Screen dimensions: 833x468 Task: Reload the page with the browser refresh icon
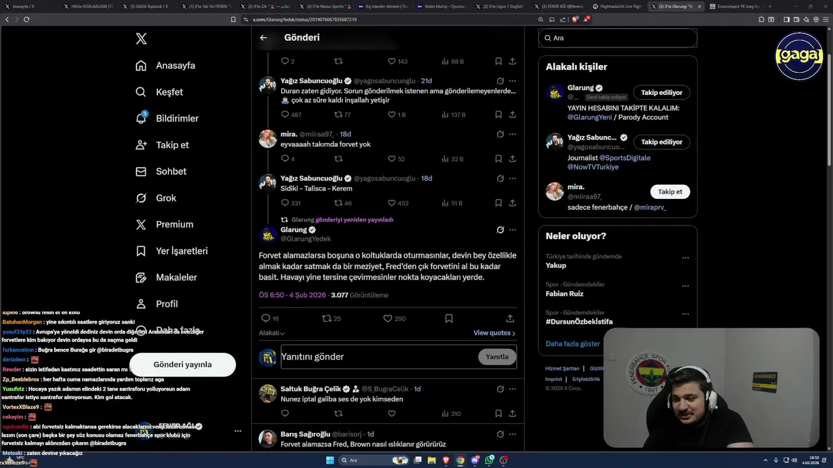click(x=27, y=19)
